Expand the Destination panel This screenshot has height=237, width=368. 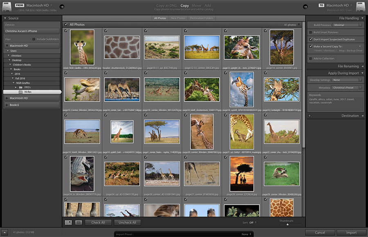click(x=362, y=116)
